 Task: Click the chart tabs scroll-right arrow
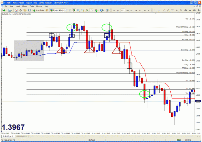(x=199, y=136)
